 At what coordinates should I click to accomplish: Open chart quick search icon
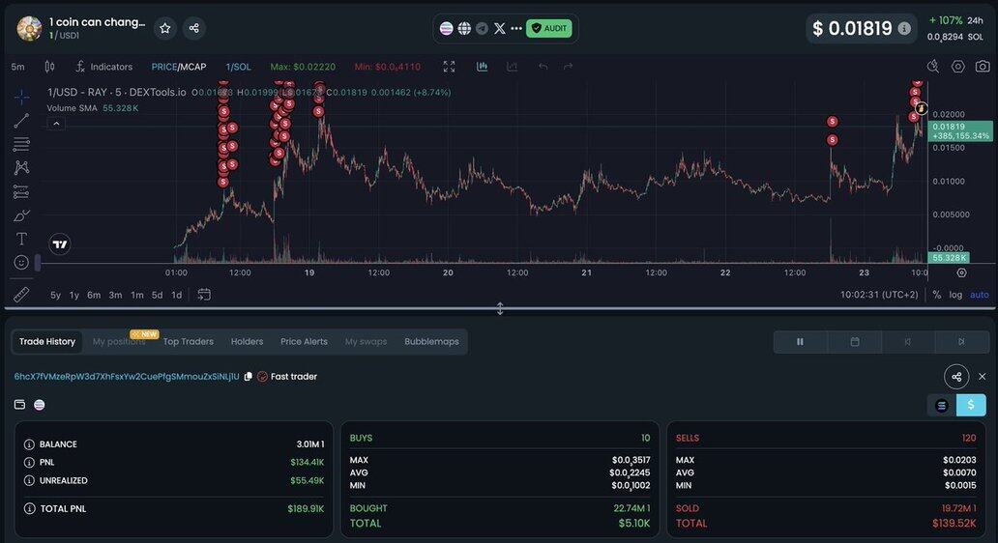click(933, 67)
